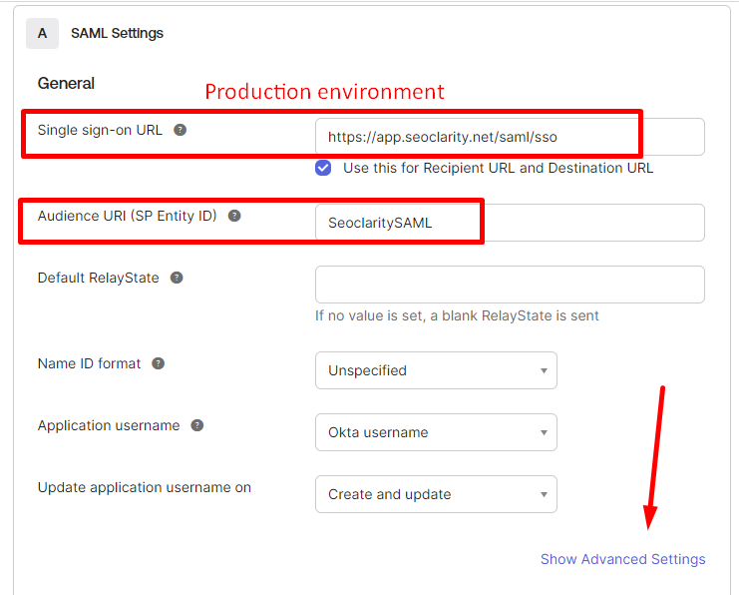Click the "Update application username on" label
739x595 pixels.
click(144, 487)
